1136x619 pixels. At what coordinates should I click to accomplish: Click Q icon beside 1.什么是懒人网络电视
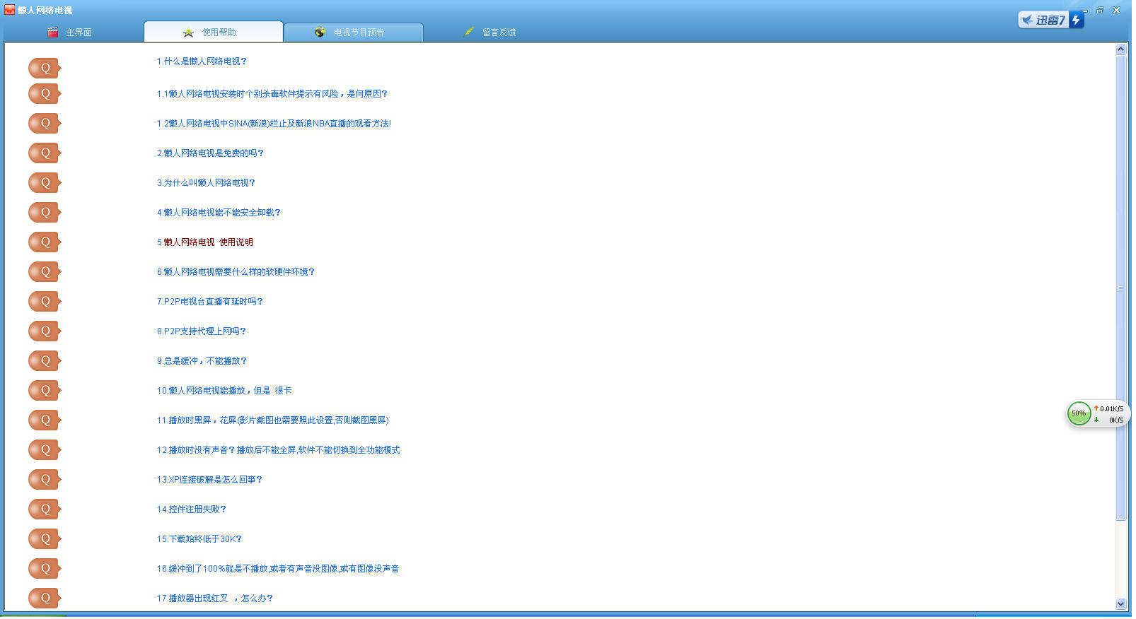[x=45, y=69]
